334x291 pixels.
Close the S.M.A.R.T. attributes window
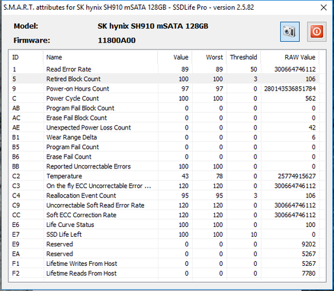324,8
